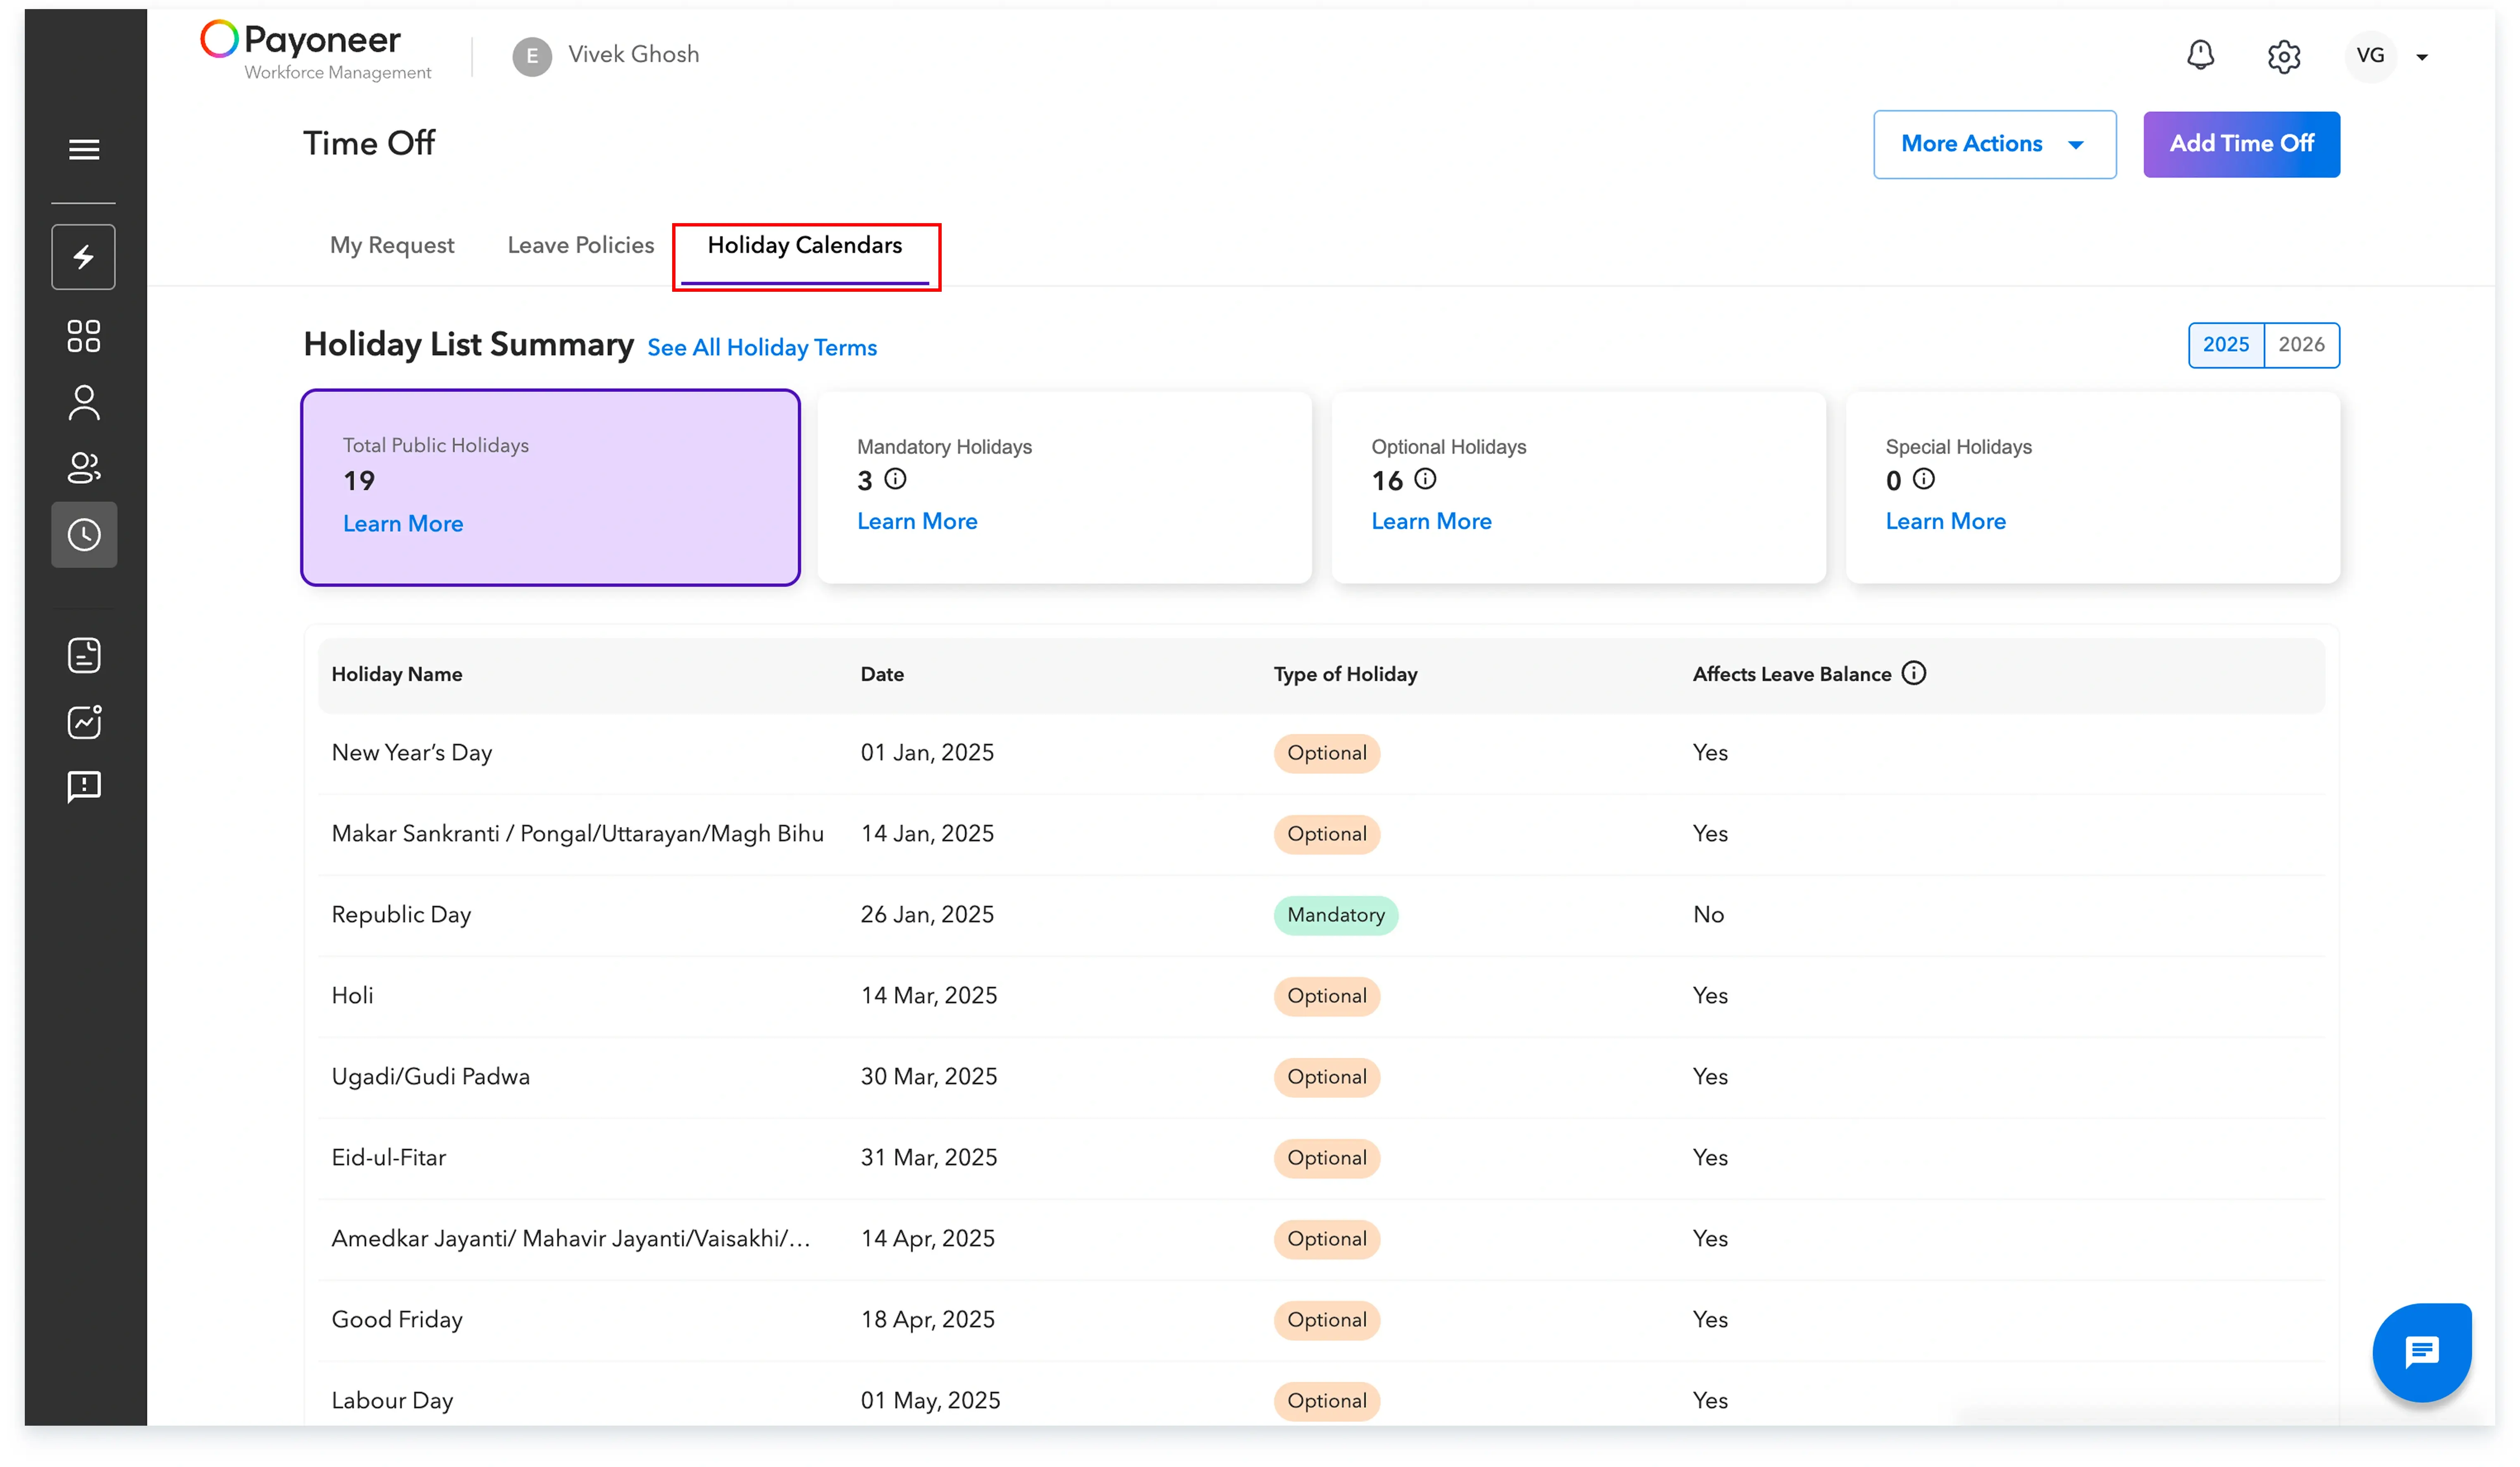Viewport: 2520px width, 1467px height.
Task: Click the Add Time Off button
Action: [x=2240, y=144]
